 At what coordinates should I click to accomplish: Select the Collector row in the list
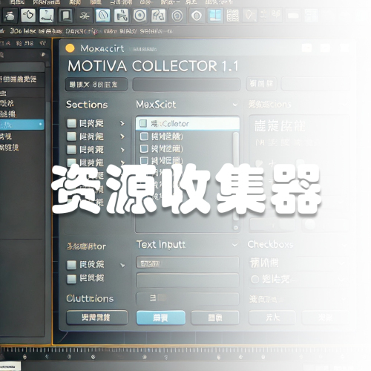(188, 123)
